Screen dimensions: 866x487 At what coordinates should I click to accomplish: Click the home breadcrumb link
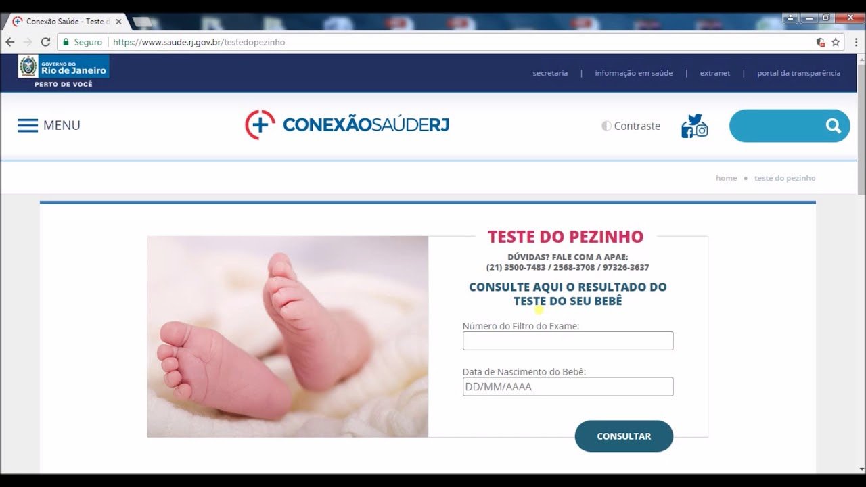click(726, 178)
